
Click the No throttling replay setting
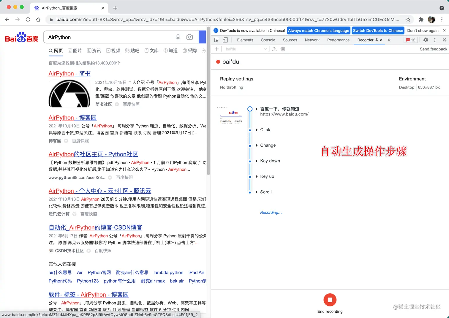point(231,87)
